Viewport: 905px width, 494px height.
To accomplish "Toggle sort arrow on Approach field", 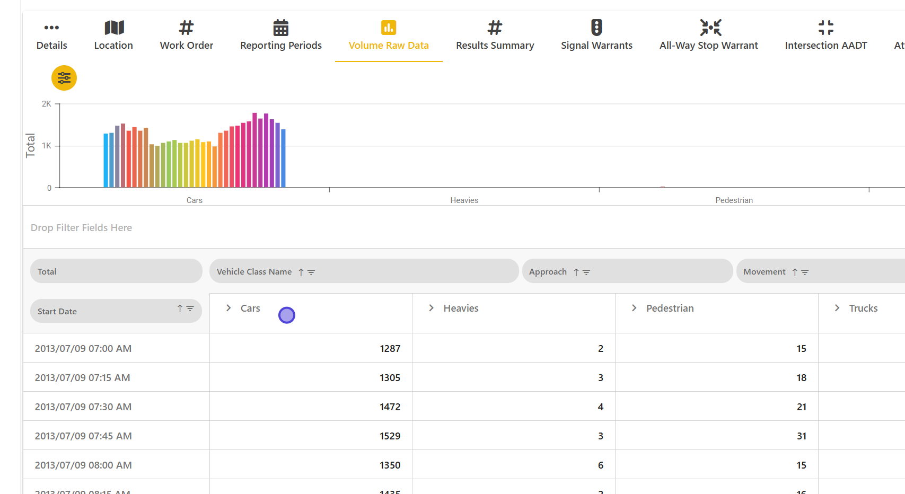I will pyautogui.click(x=576, y=272).
